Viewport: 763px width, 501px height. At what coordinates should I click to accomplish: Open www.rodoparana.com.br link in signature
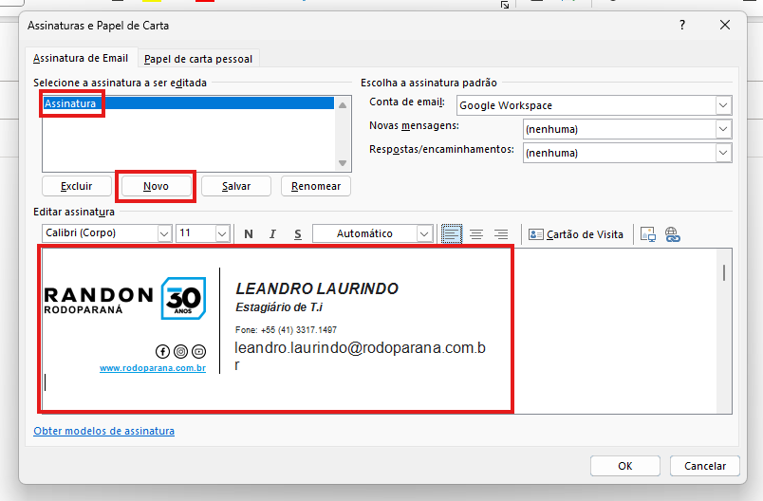(x=153, y=368)
